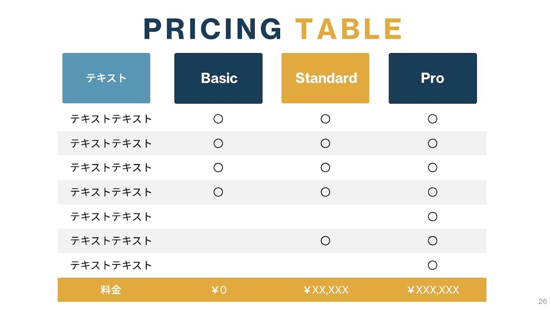This screenshot has height=310, width=551.
Task: Click the Pro circle mark in first row
Action: [433, 119]
